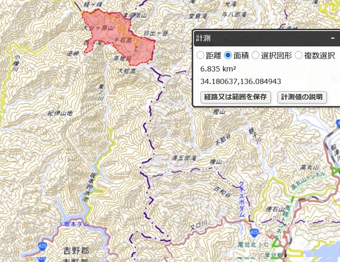Open the 計測値の説明 explanation button
The height and width of the screenshot is (262, 340).
[302, 97]
